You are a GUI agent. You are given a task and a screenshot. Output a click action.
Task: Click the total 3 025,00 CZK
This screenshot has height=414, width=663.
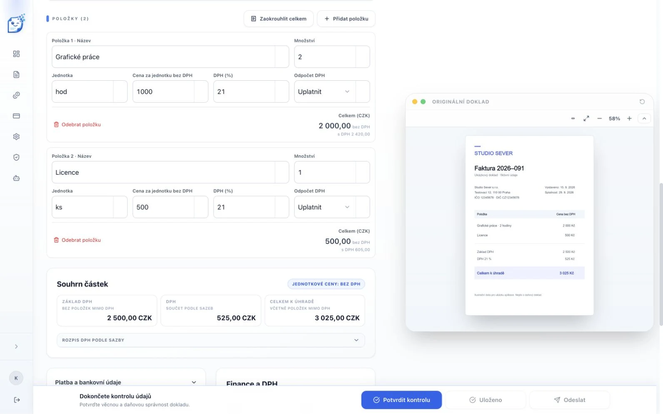[337, 318]
